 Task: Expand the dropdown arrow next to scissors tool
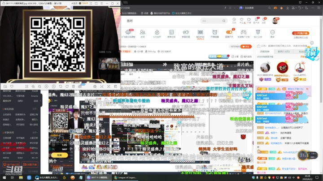click(296, 8)
